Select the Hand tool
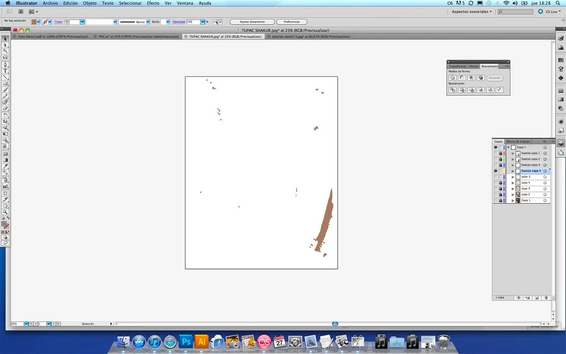This screenshot has height=354, width=566. pos(5,206)
